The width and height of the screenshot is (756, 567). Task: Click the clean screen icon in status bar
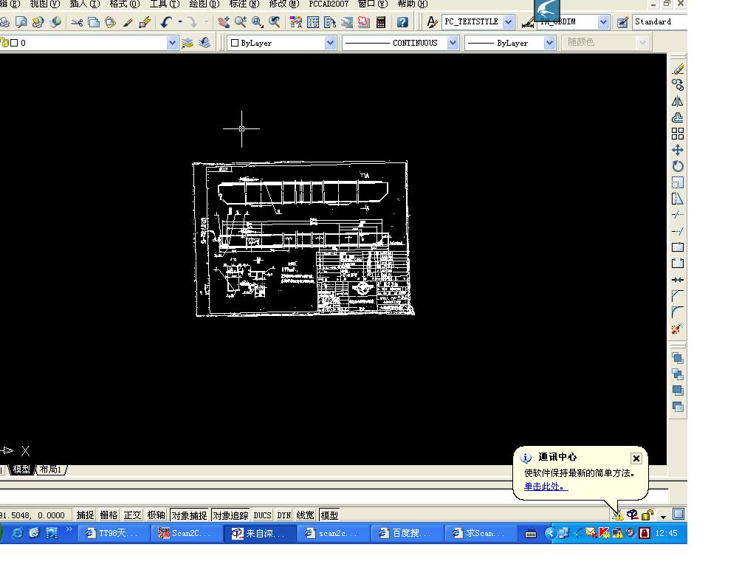pos(679,515)
